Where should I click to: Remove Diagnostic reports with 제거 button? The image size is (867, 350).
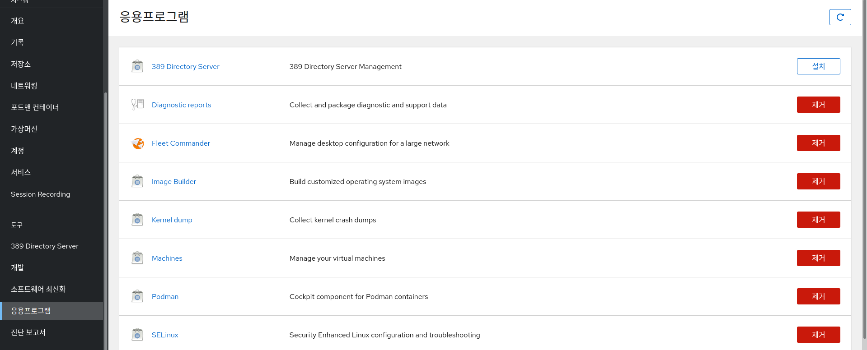point(818,105)
